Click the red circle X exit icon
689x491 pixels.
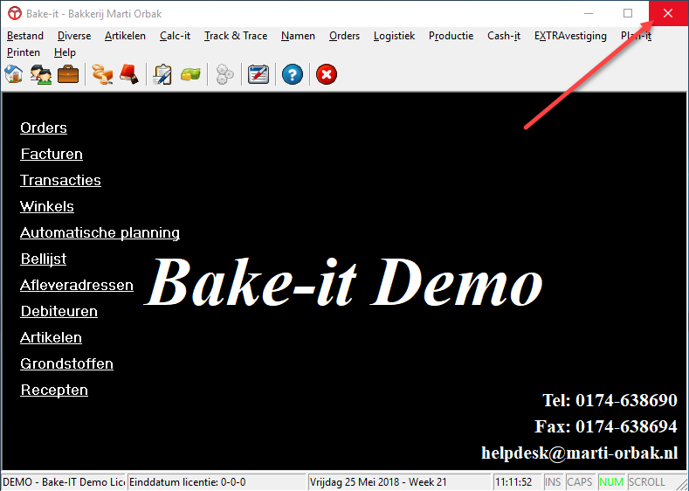(x=327, y=74)
